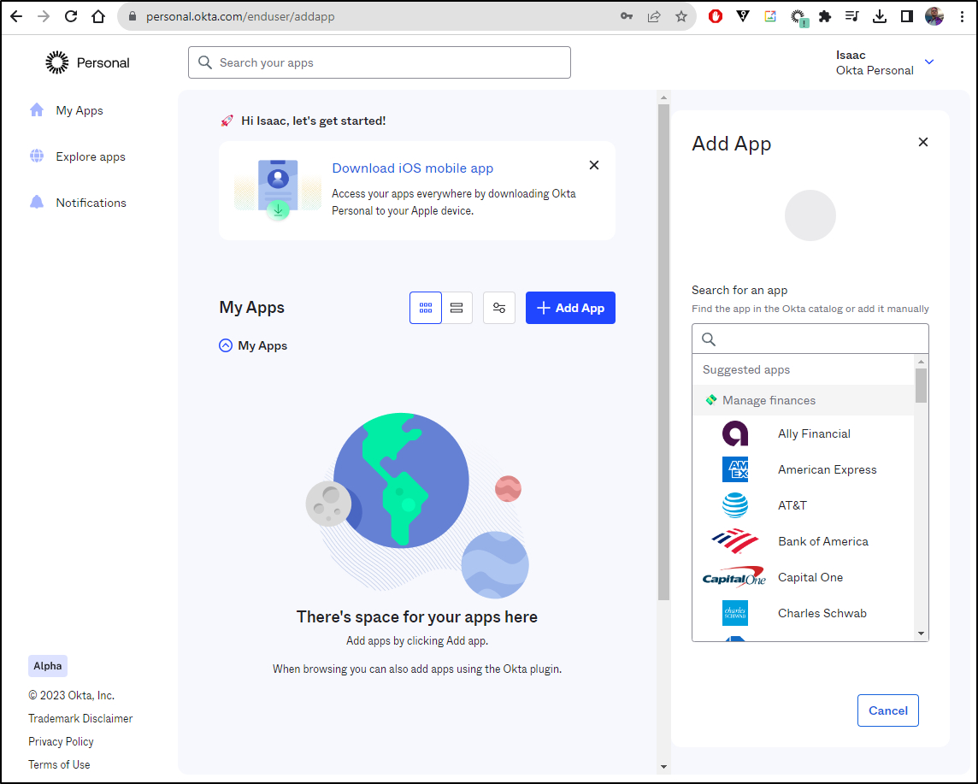
Task: Open the Trademark Disclaimer link
Action: coord(80,718)
